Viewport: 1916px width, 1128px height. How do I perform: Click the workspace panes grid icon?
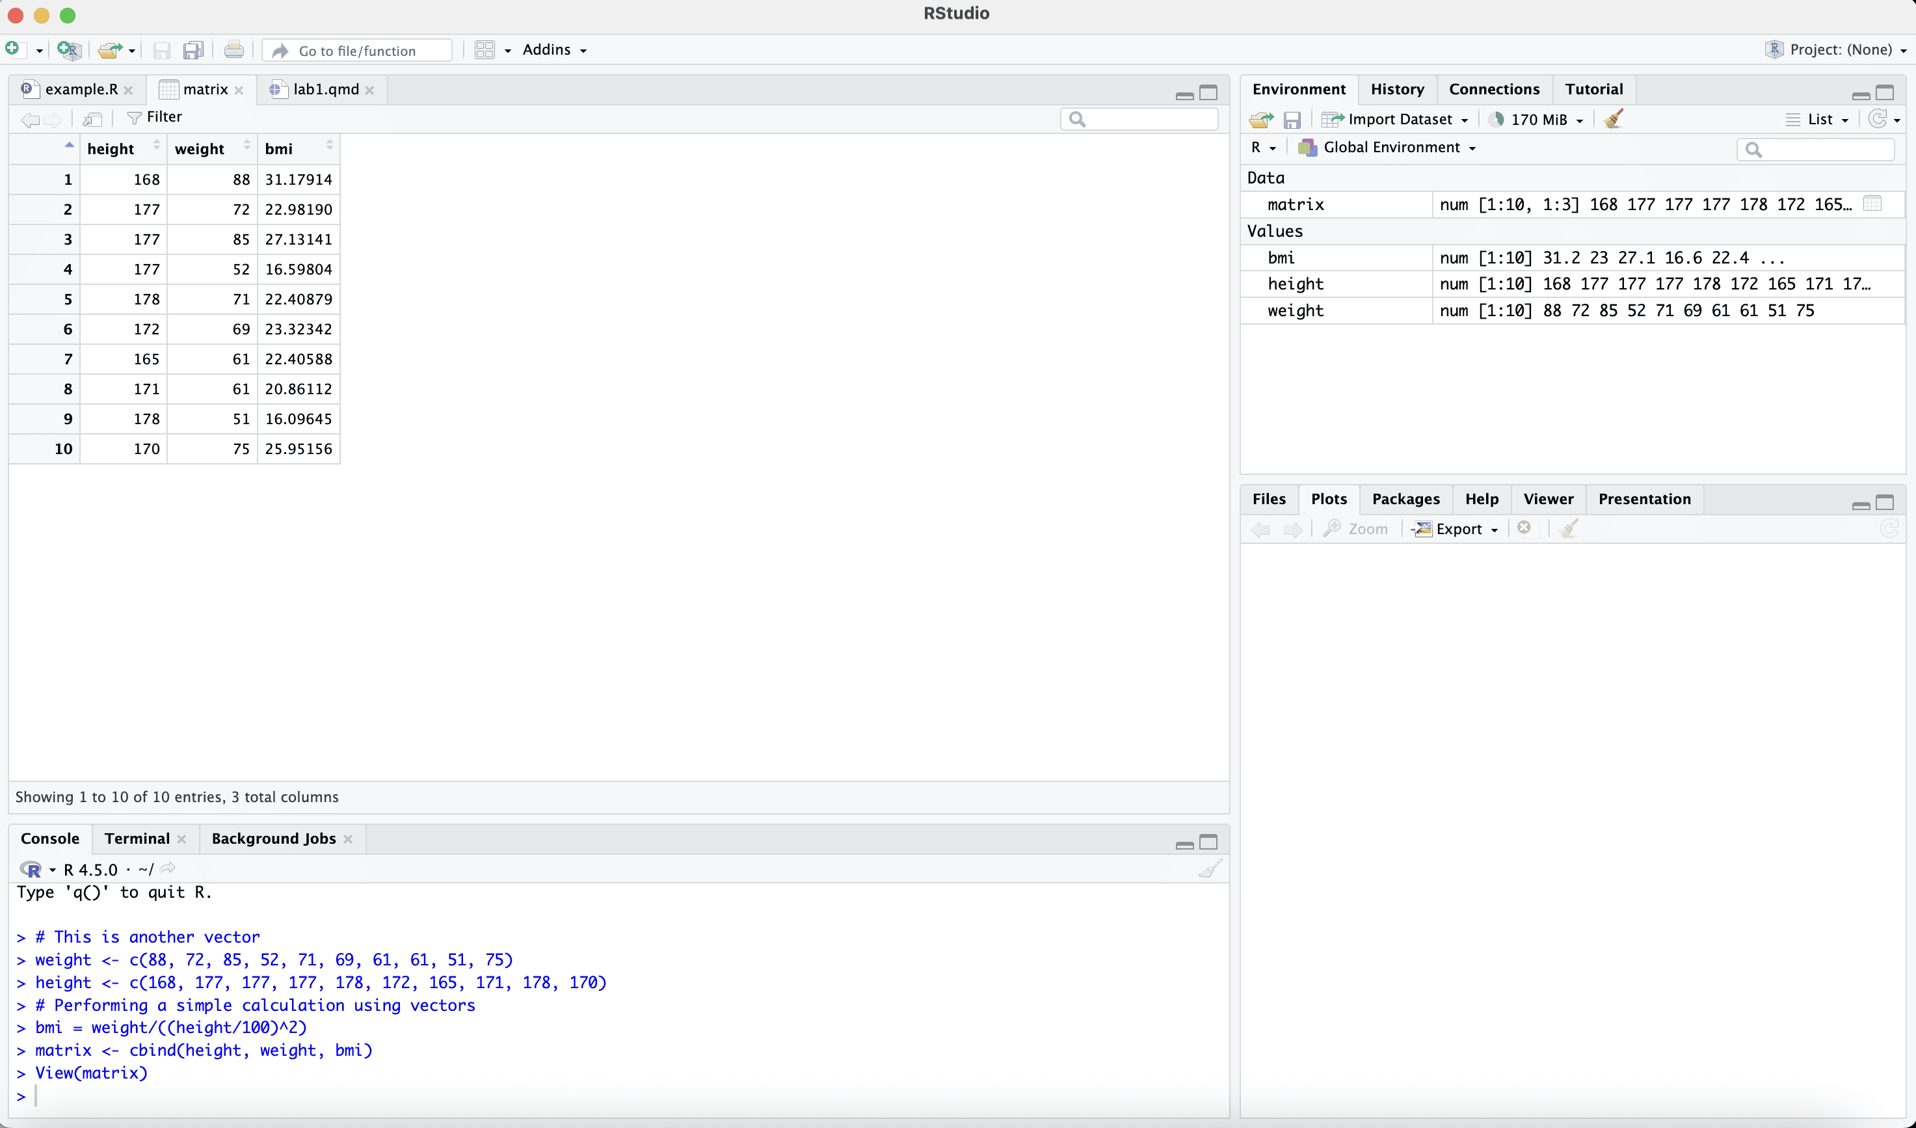485,50
